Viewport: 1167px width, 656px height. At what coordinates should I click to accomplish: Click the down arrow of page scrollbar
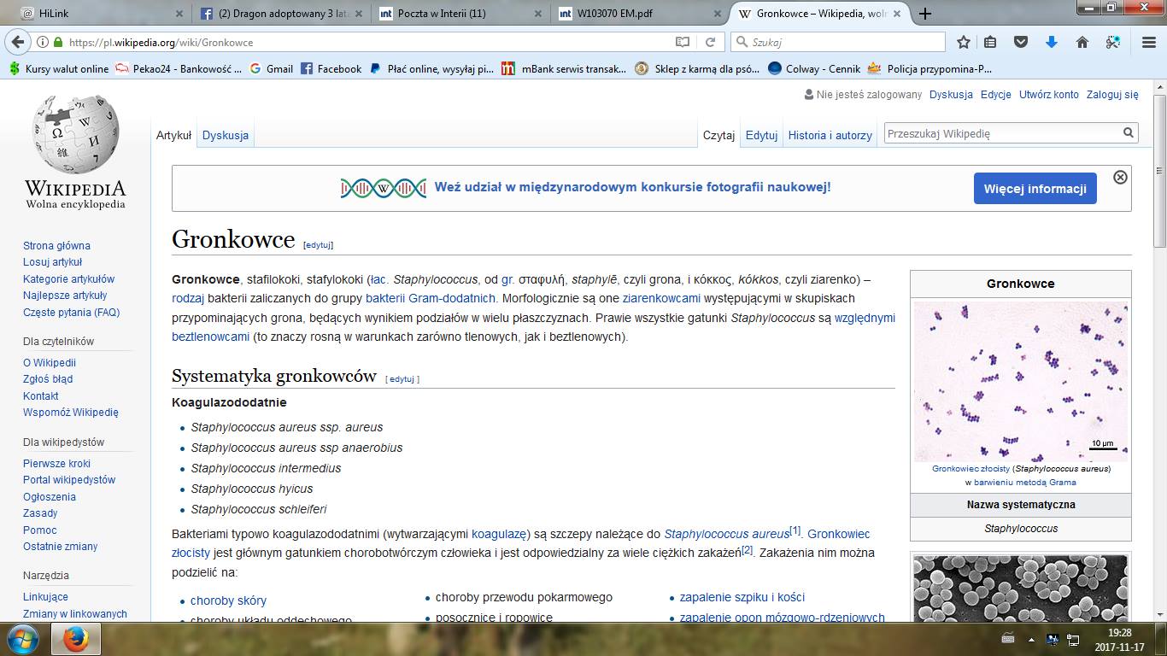click(x=1159, y=614)
